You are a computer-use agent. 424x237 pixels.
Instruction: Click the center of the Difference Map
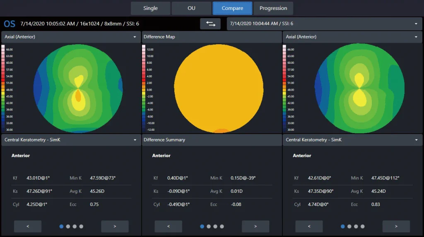(x=219, y=88)
